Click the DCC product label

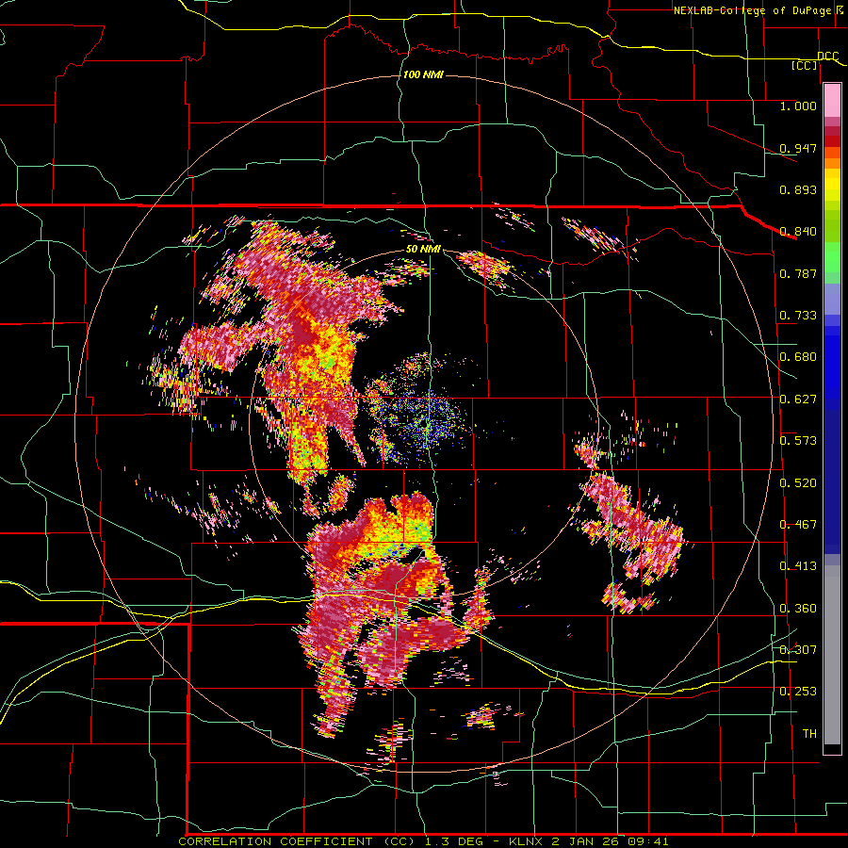click(x=827, y=57)
